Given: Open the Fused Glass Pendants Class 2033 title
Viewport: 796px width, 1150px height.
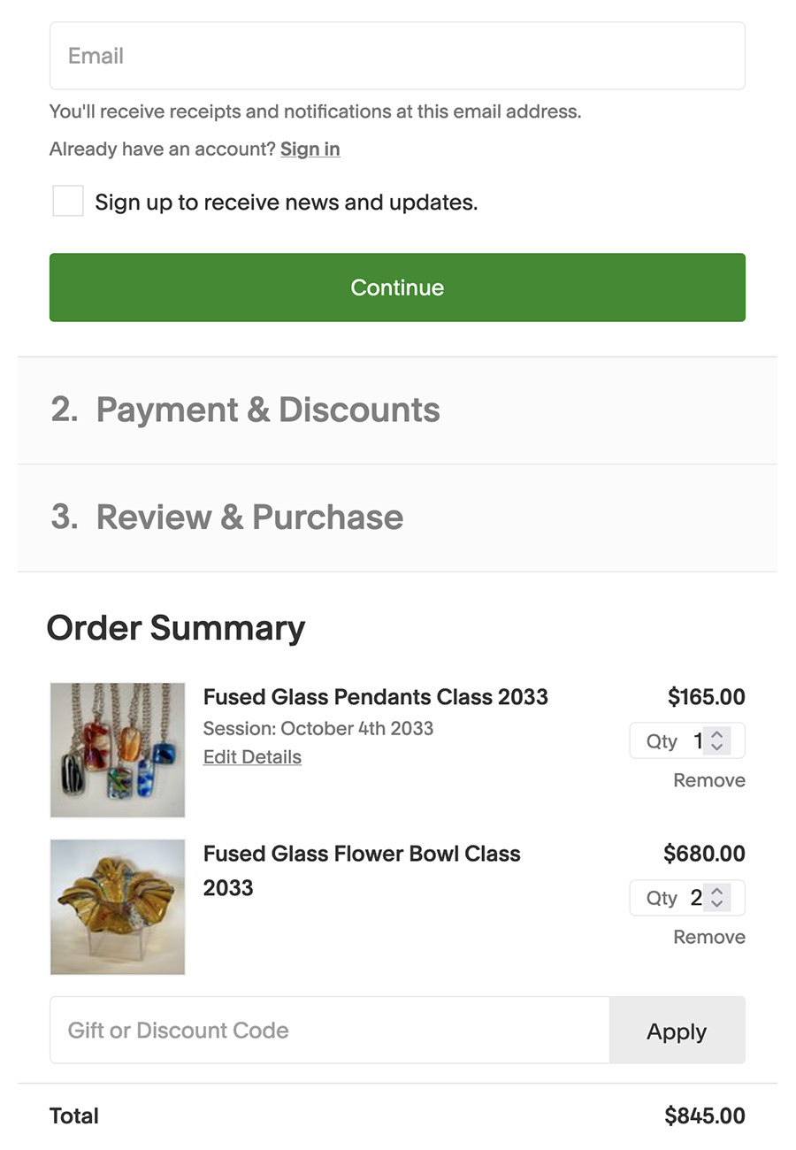Looking at the screenshot, I should point(375,697).
